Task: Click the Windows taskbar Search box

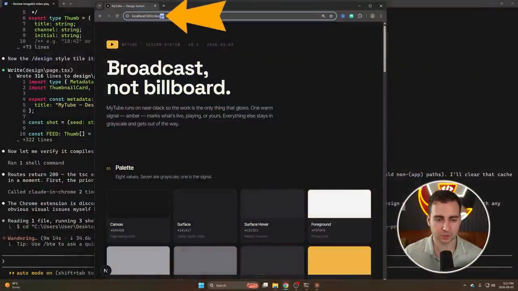Action: pos(233,285)
